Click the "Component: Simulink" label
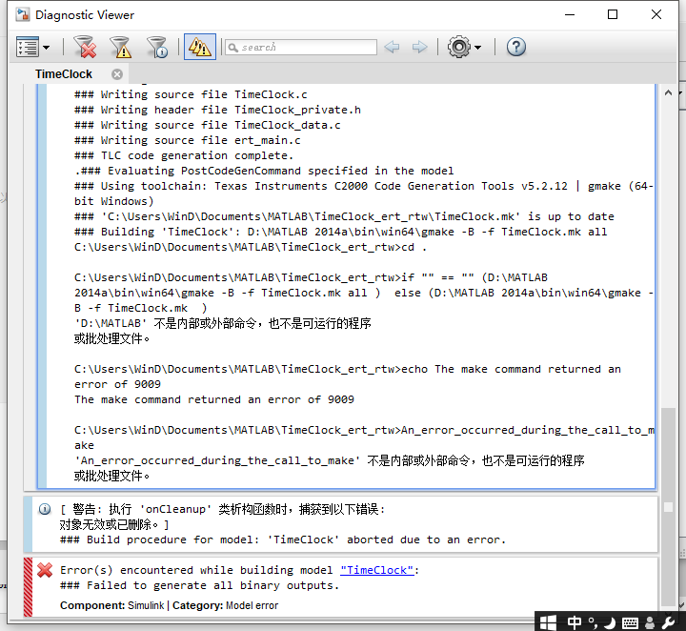This screenshot has width=686, height=631. 112,605
